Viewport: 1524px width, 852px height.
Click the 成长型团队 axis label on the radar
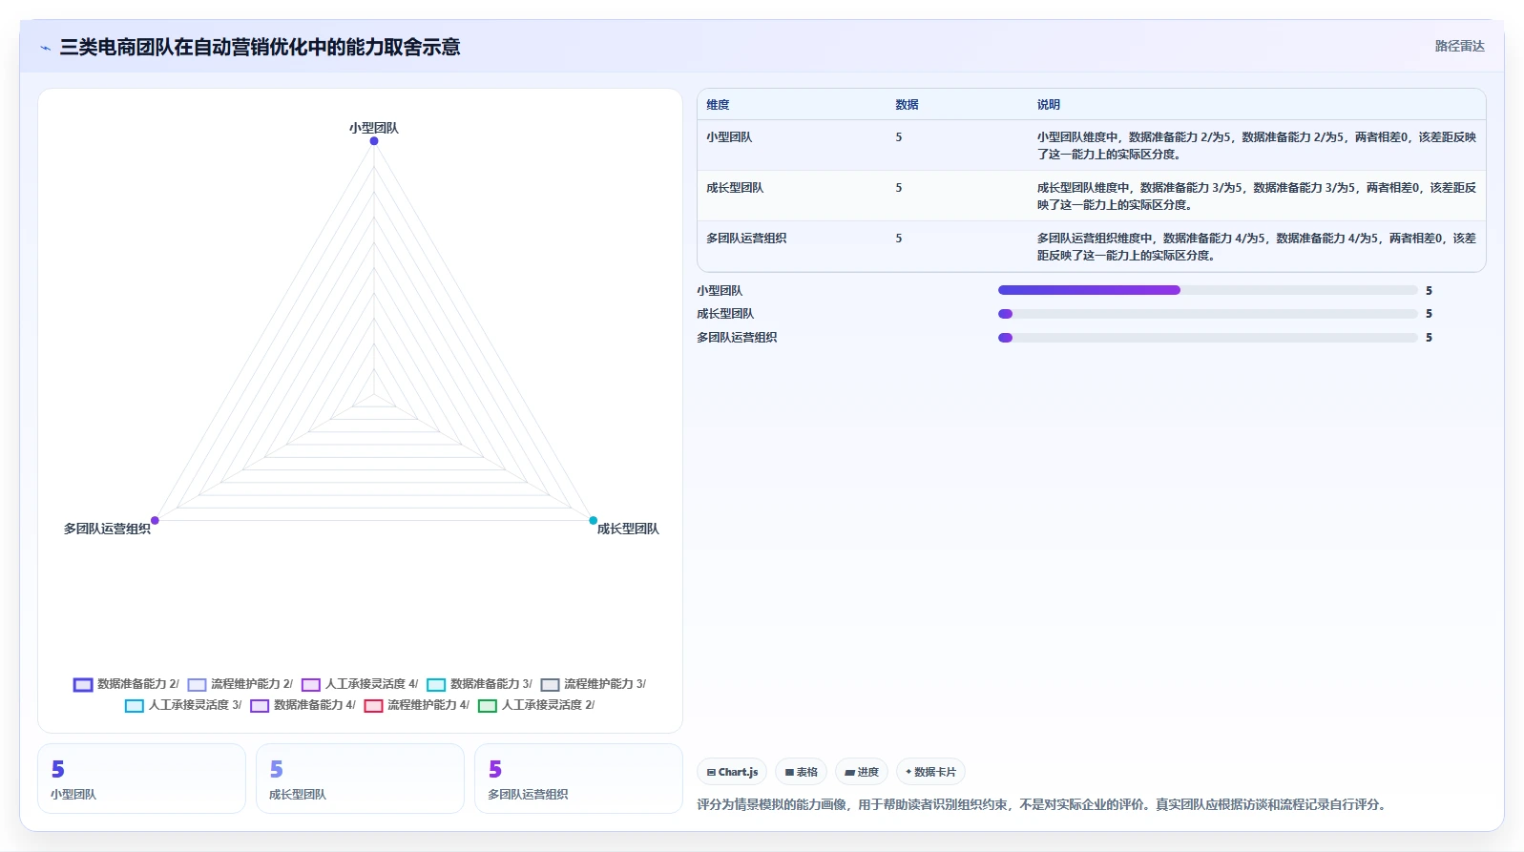click(628, 529)
